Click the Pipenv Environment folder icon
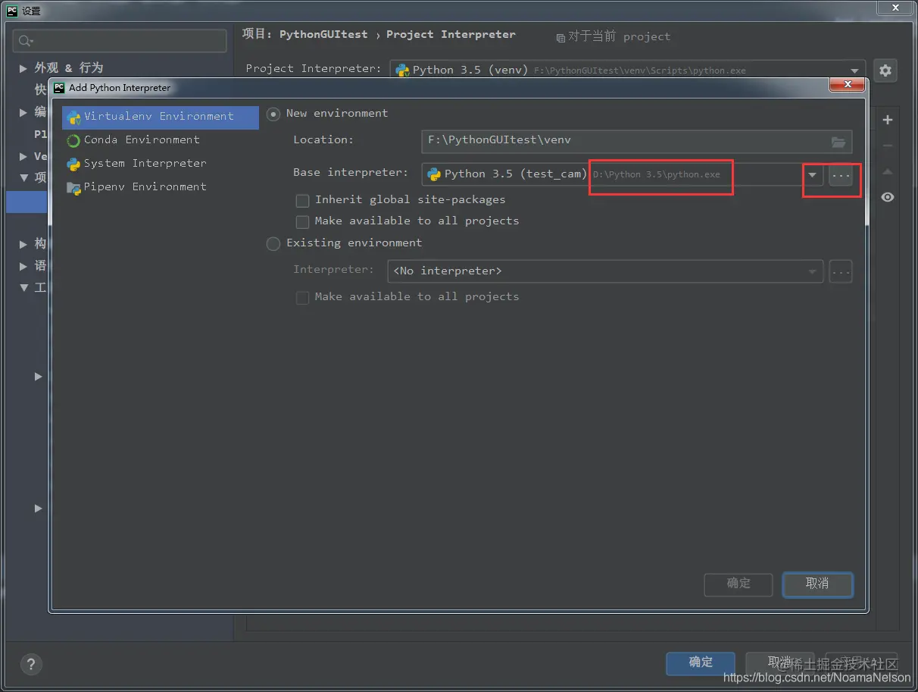The width and height of the screenshot is (918, 692). [x=73, y=188]
